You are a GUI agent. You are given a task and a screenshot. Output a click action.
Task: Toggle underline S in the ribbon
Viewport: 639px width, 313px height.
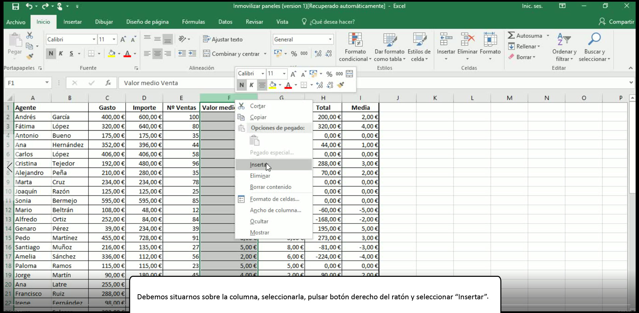(x=71, y=54)
